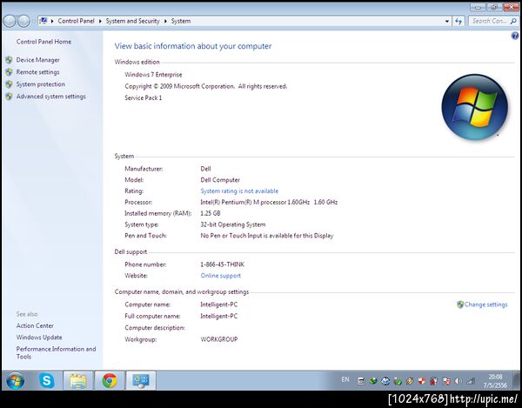
Task: Select System and Security breadcrumb
Action: coord(133,21)
